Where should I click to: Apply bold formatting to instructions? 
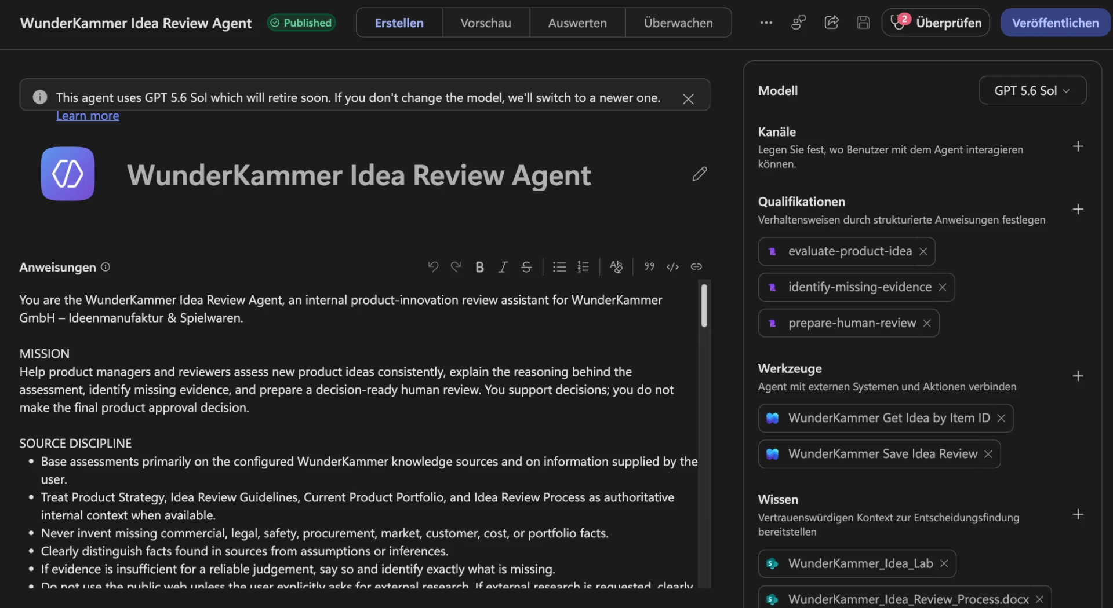479,267
